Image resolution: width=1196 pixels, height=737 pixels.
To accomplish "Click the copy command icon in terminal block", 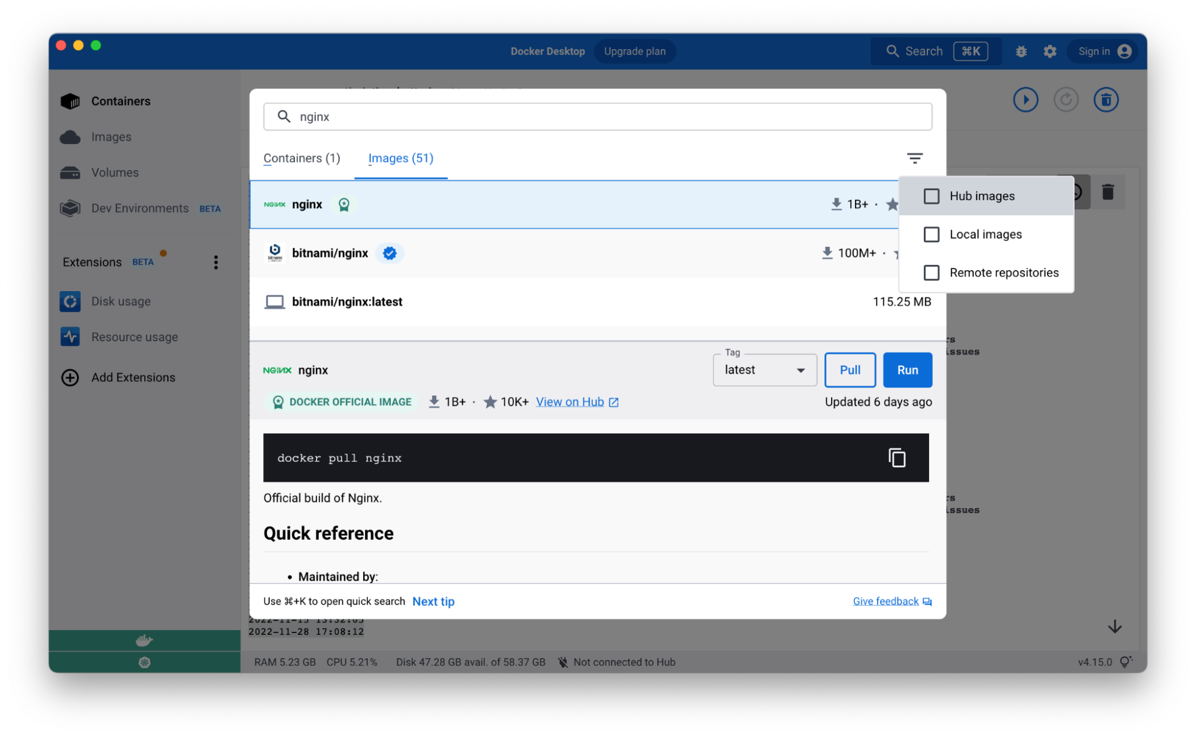I will coord(898,457).
